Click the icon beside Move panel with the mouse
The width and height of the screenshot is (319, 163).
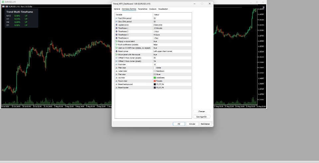click(x=117, y=55)
